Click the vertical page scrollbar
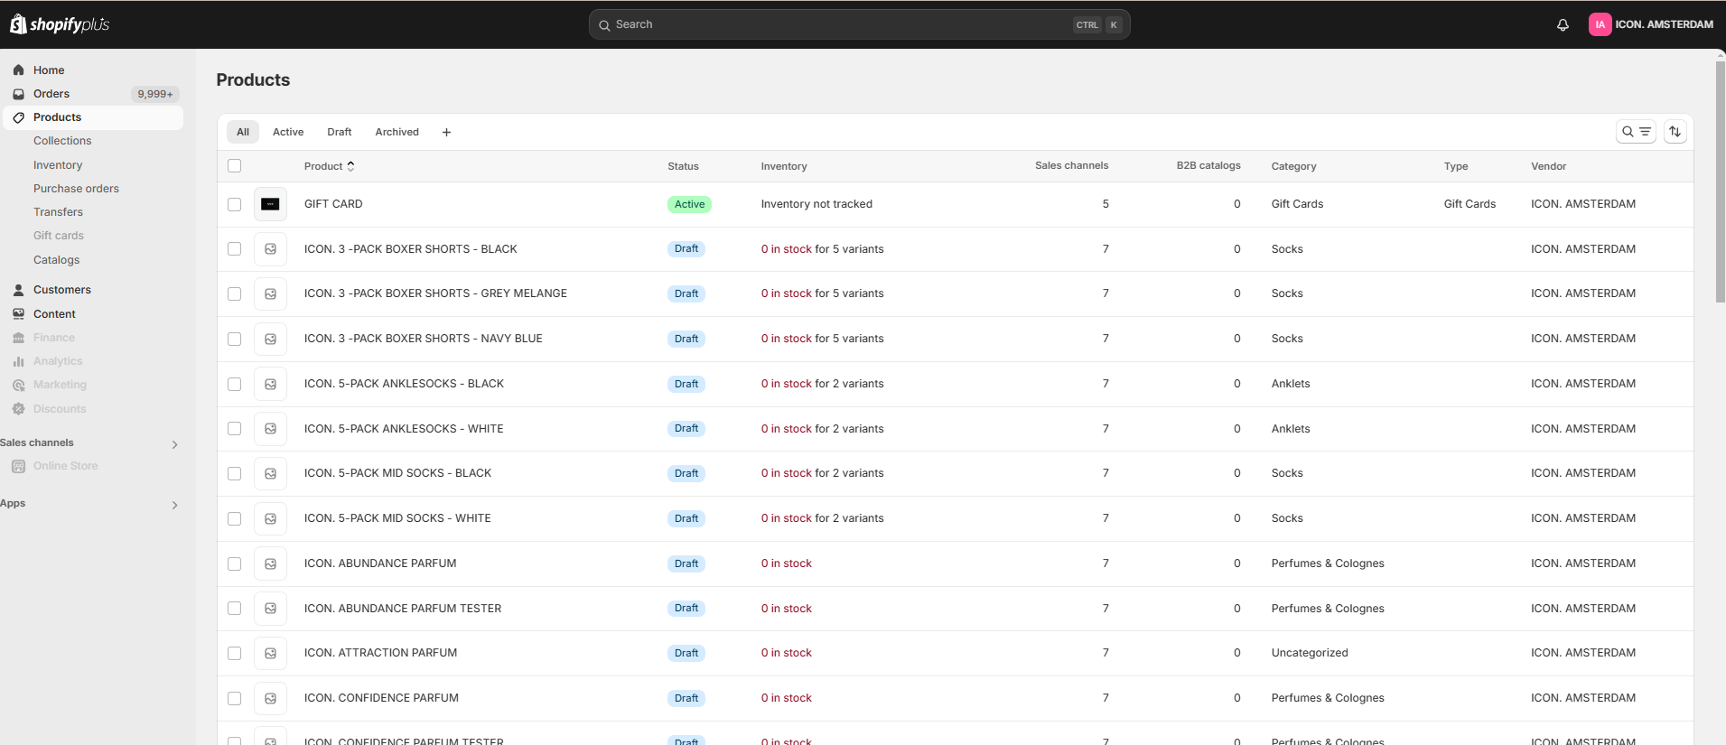The height and width of the screenshot is (745, 1726). pyautogui.click(x=1721, y=181)
